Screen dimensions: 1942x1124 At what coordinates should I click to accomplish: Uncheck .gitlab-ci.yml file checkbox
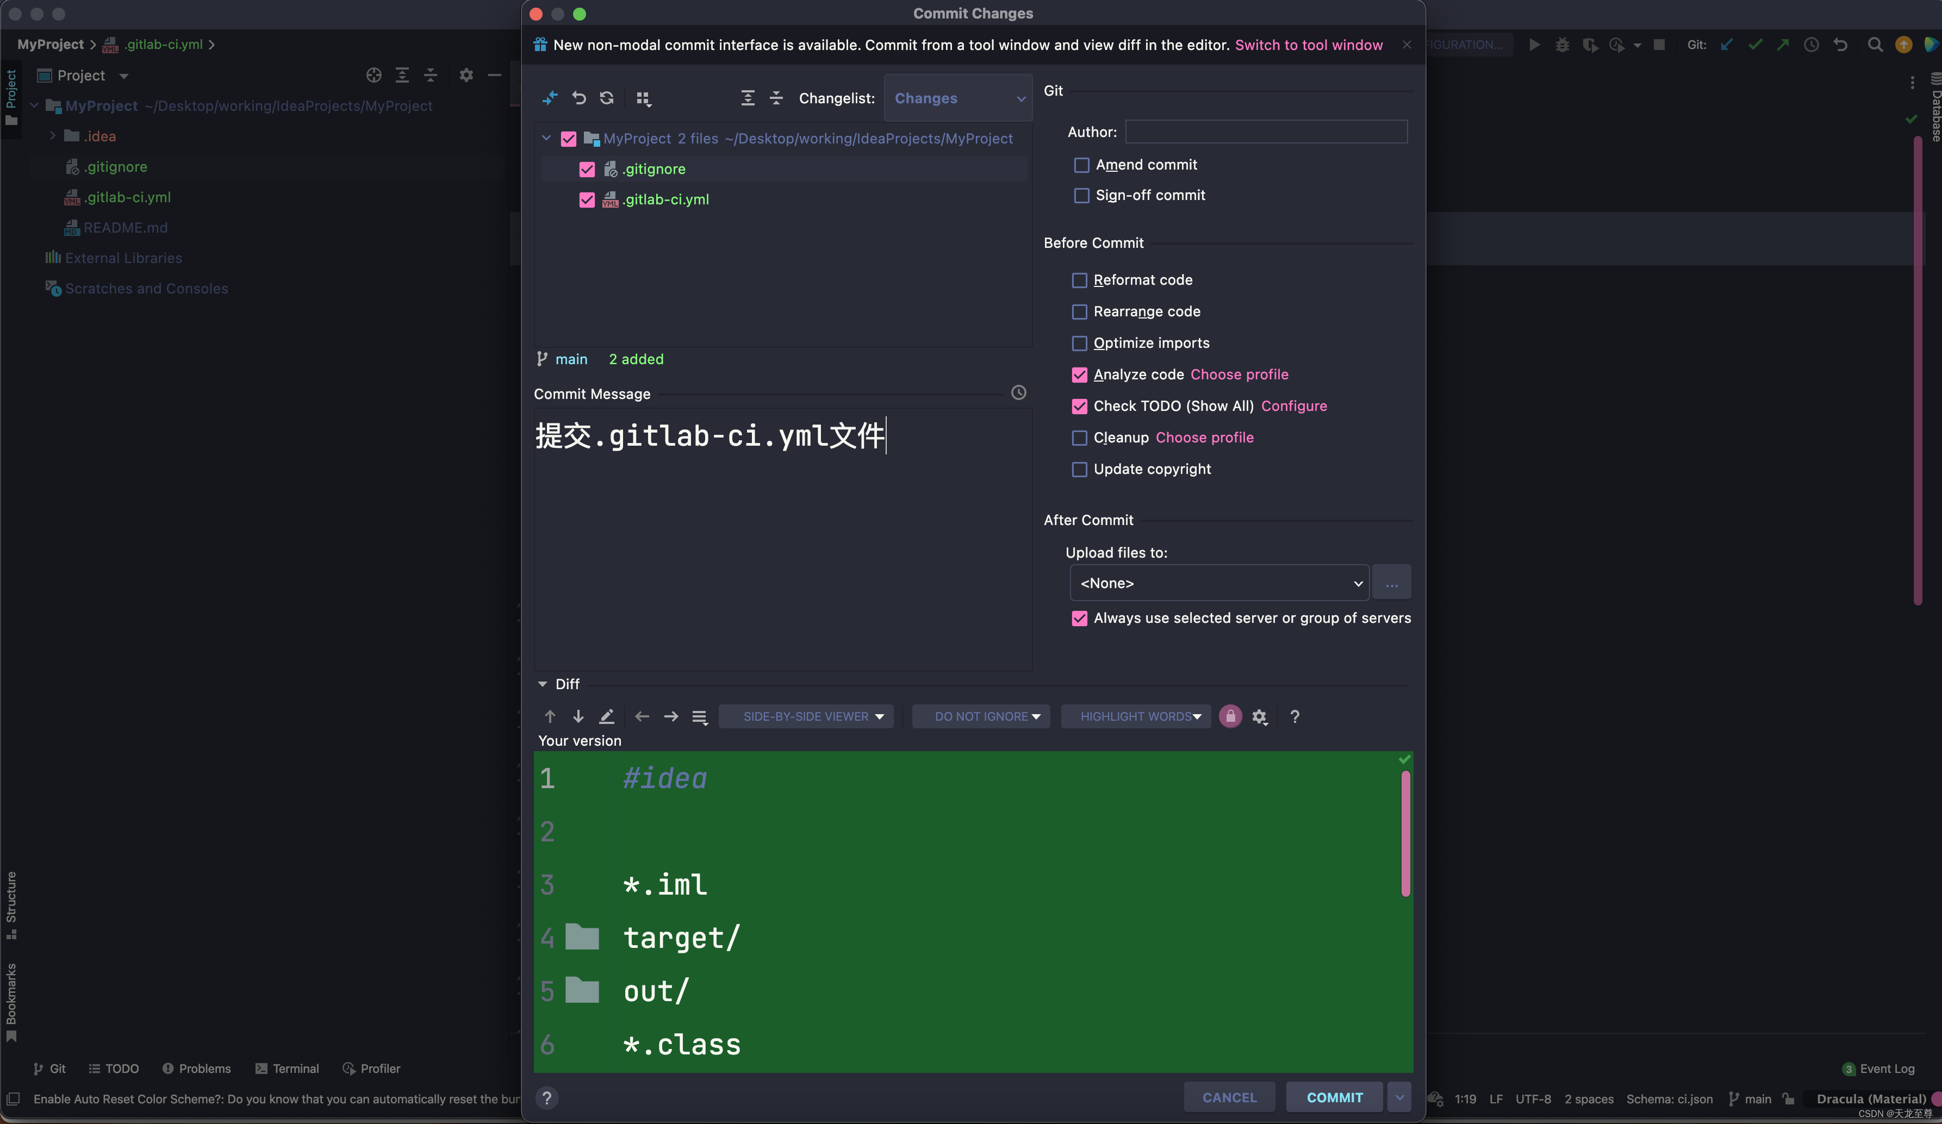coord(587,199)
